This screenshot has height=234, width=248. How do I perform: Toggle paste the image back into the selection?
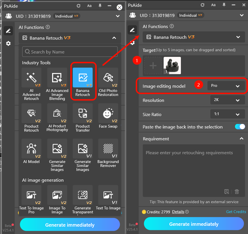pos(240,127)
